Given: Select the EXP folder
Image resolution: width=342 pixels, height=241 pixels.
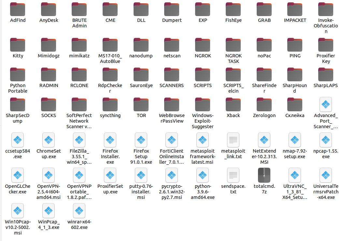Looking at the screenshot, I should point(203,9).
